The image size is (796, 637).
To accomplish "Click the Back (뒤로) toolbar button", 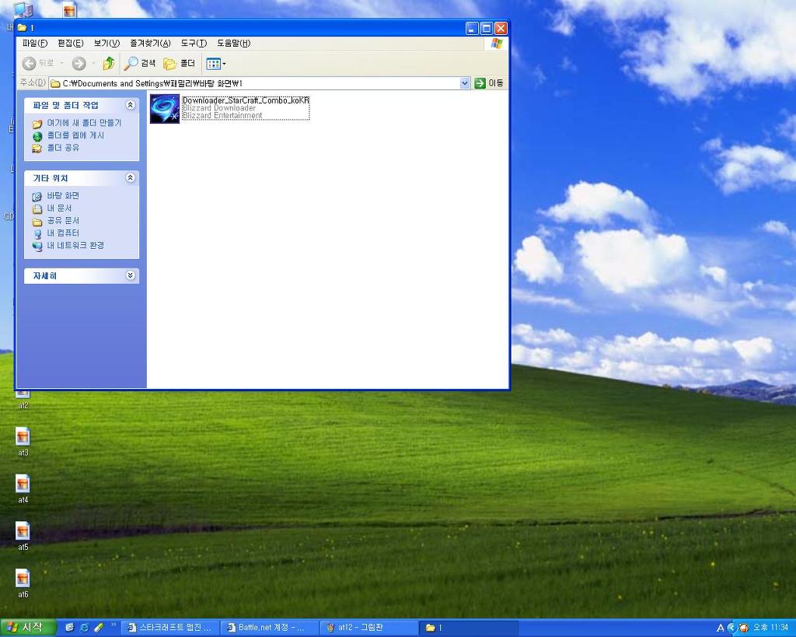I will point(39,63).
